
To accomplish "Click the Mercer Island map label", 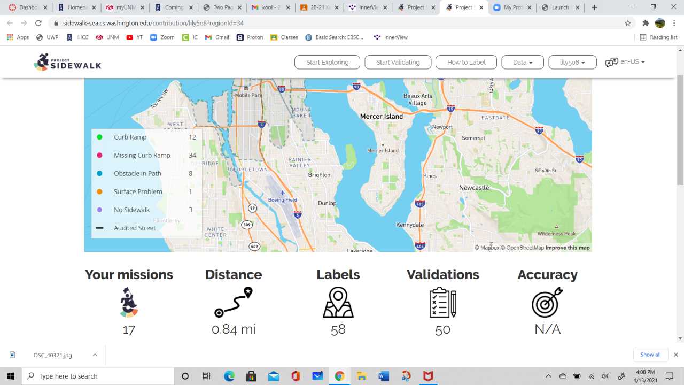I will tap(382, 116).
